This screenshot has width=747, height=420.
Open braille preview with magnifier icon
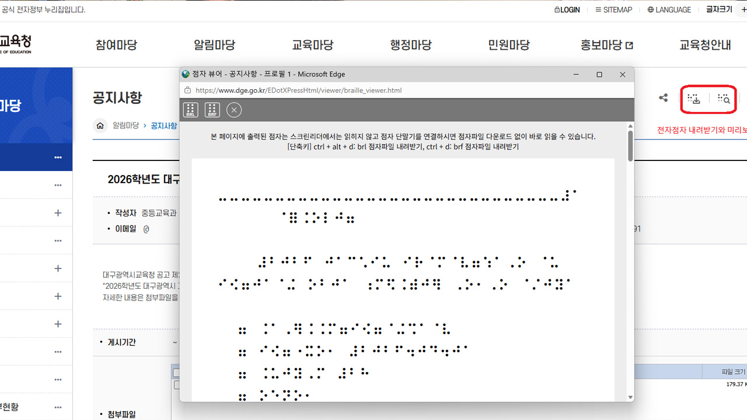click(724, 99)
